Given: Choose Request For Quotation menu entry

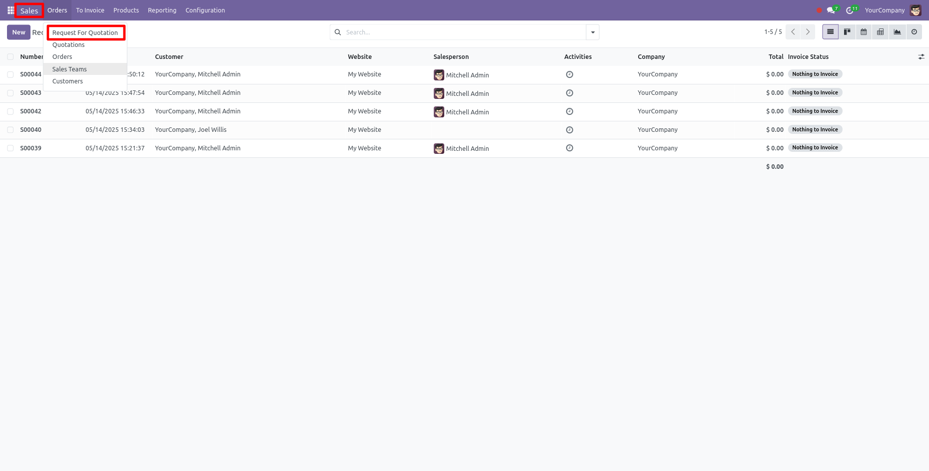Looking at the screenshot, I should point(85,33).
